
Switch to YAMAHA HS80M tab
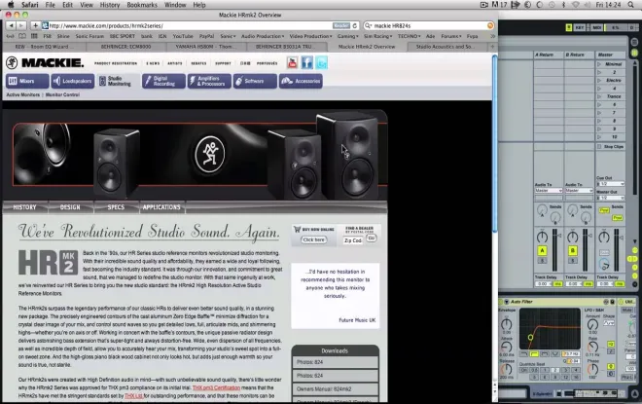pos(205,47)
